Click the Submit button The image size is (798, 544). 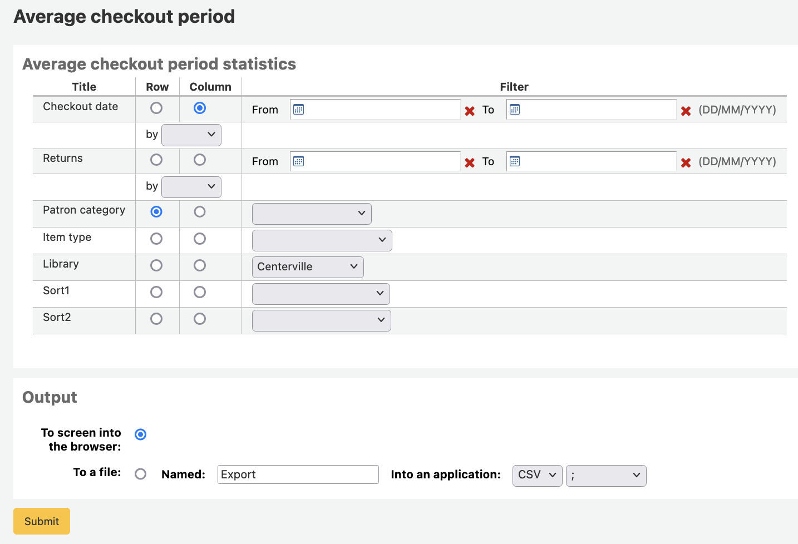42,521
